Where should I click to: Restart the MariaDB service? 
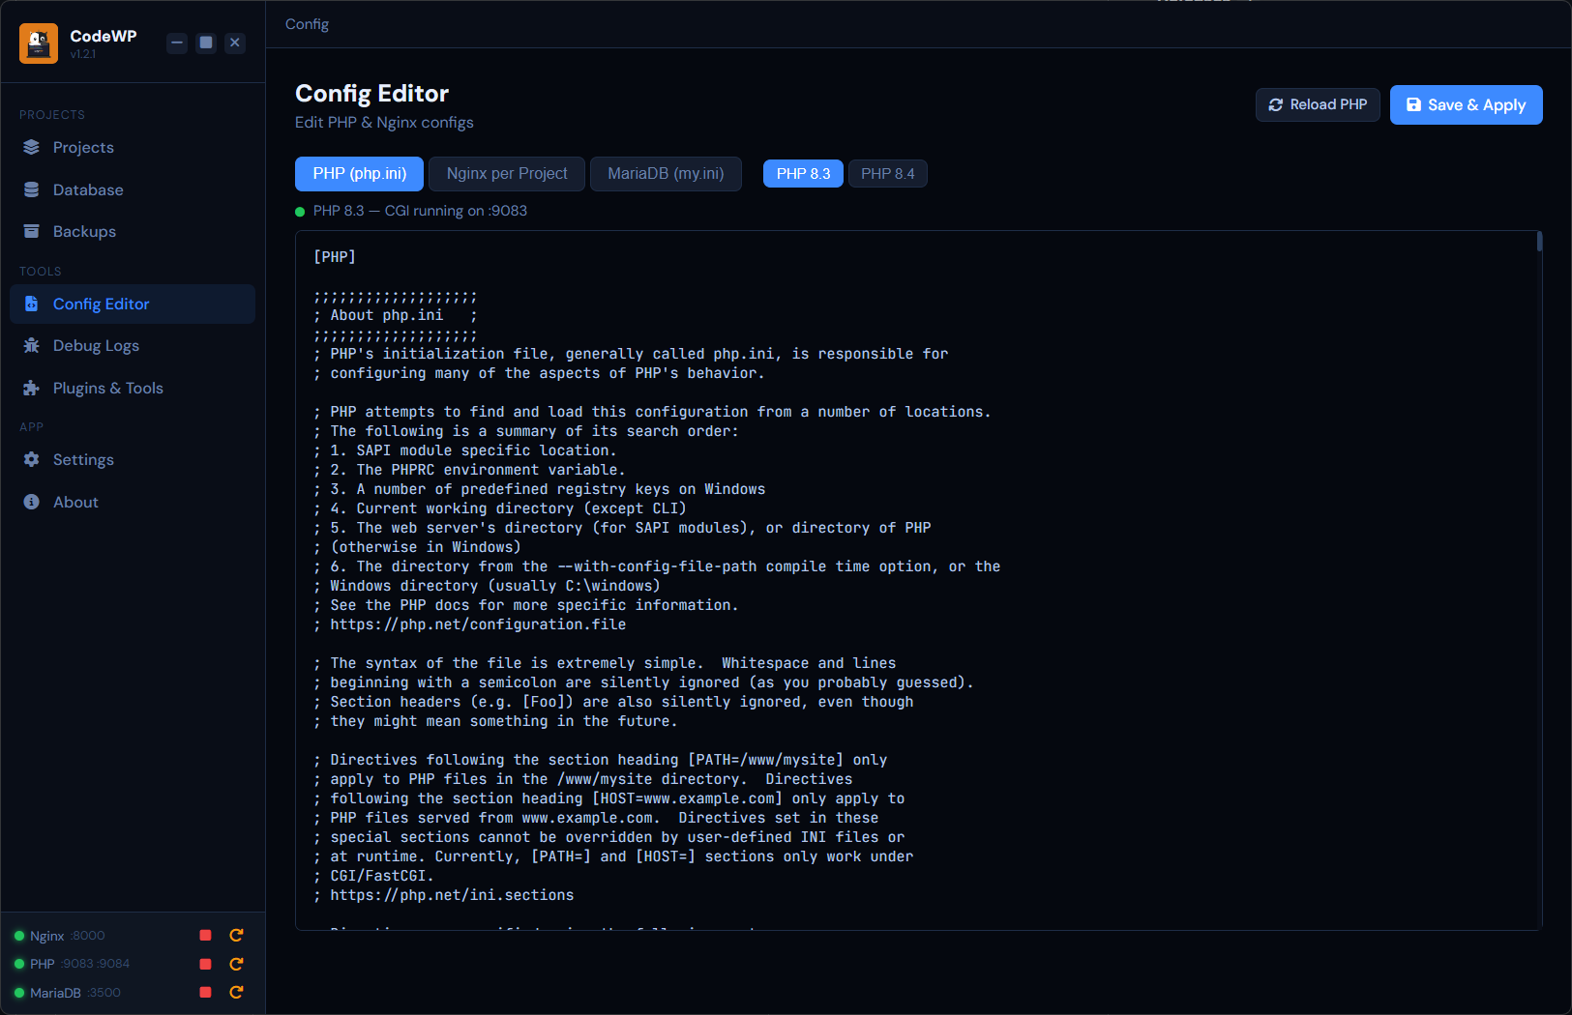tap(236, 992)
